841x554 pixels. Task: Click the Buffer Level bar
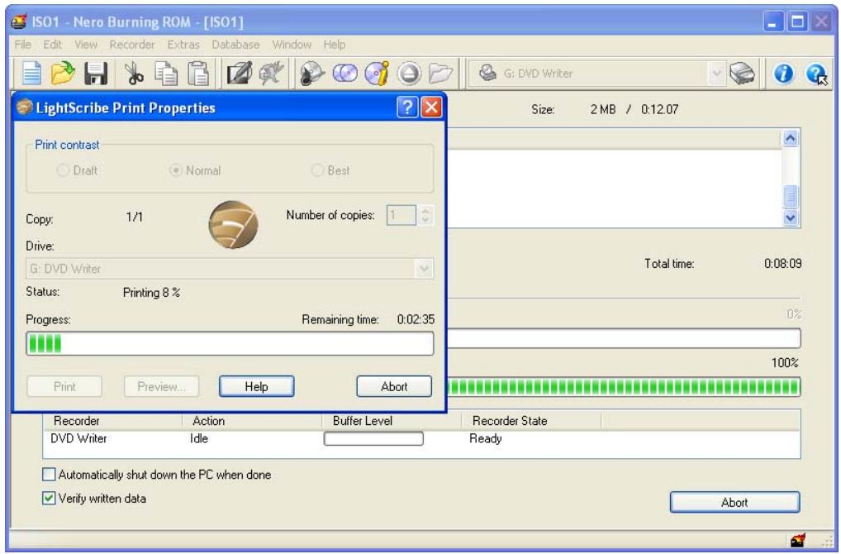[373, 439]
